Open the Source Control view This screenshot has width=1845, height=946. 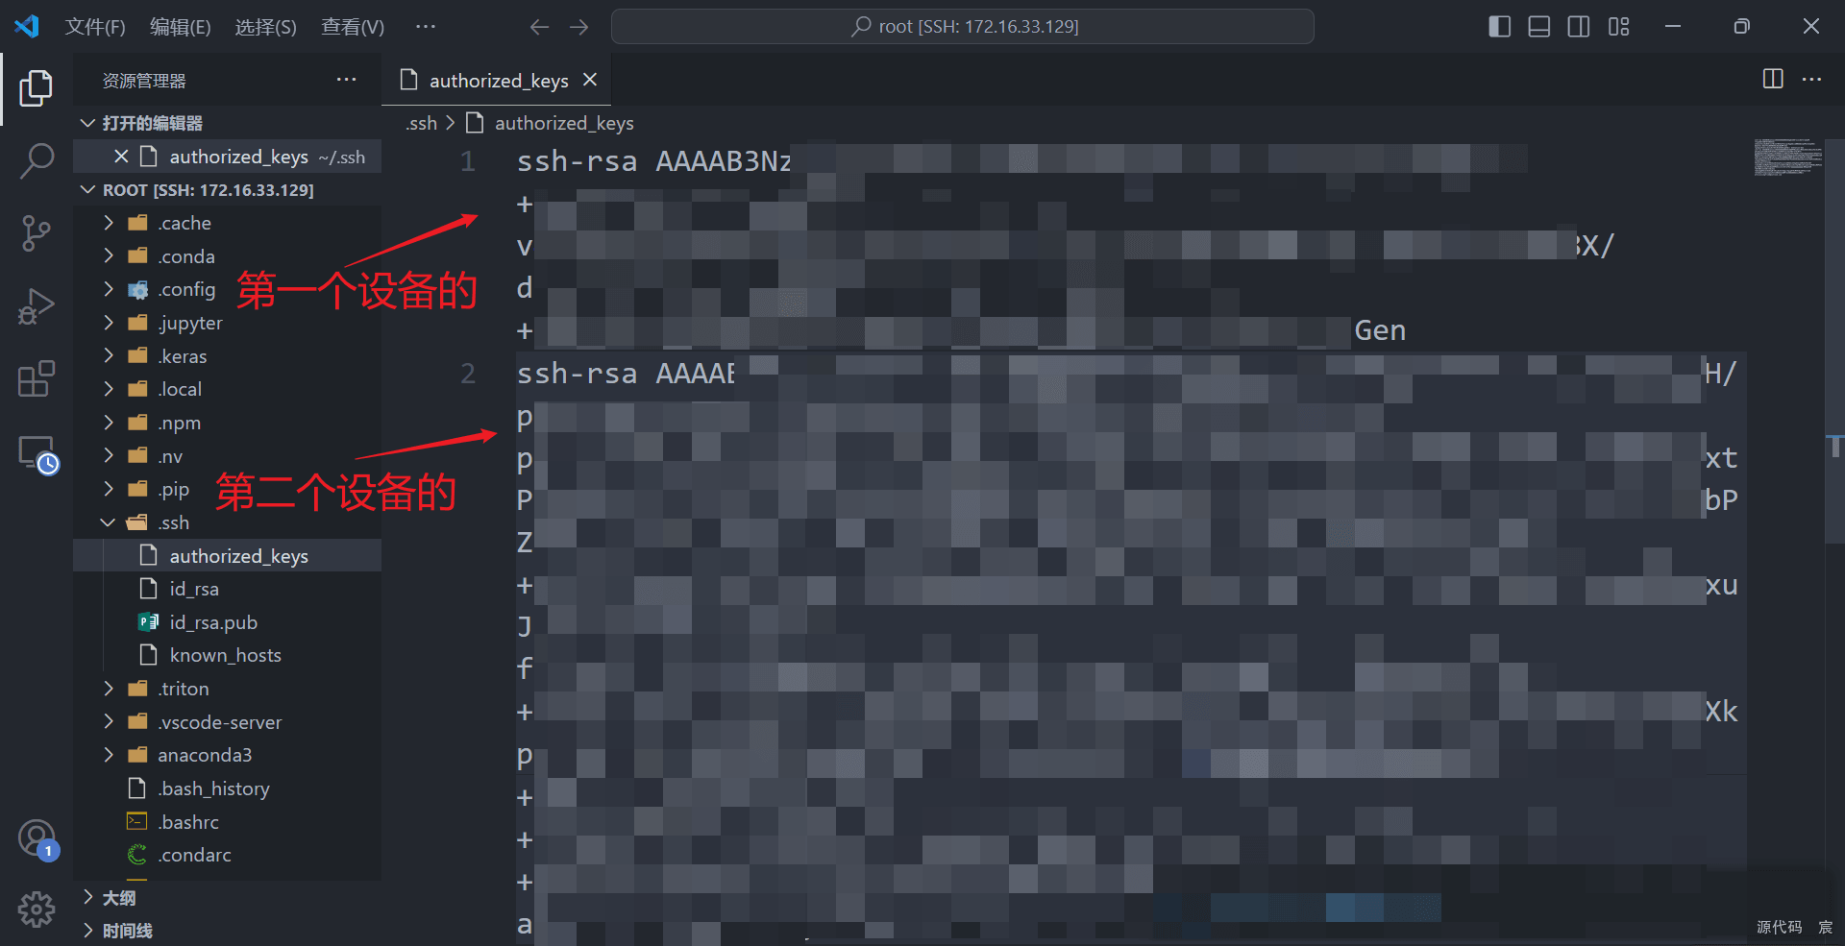click(37, 232)
